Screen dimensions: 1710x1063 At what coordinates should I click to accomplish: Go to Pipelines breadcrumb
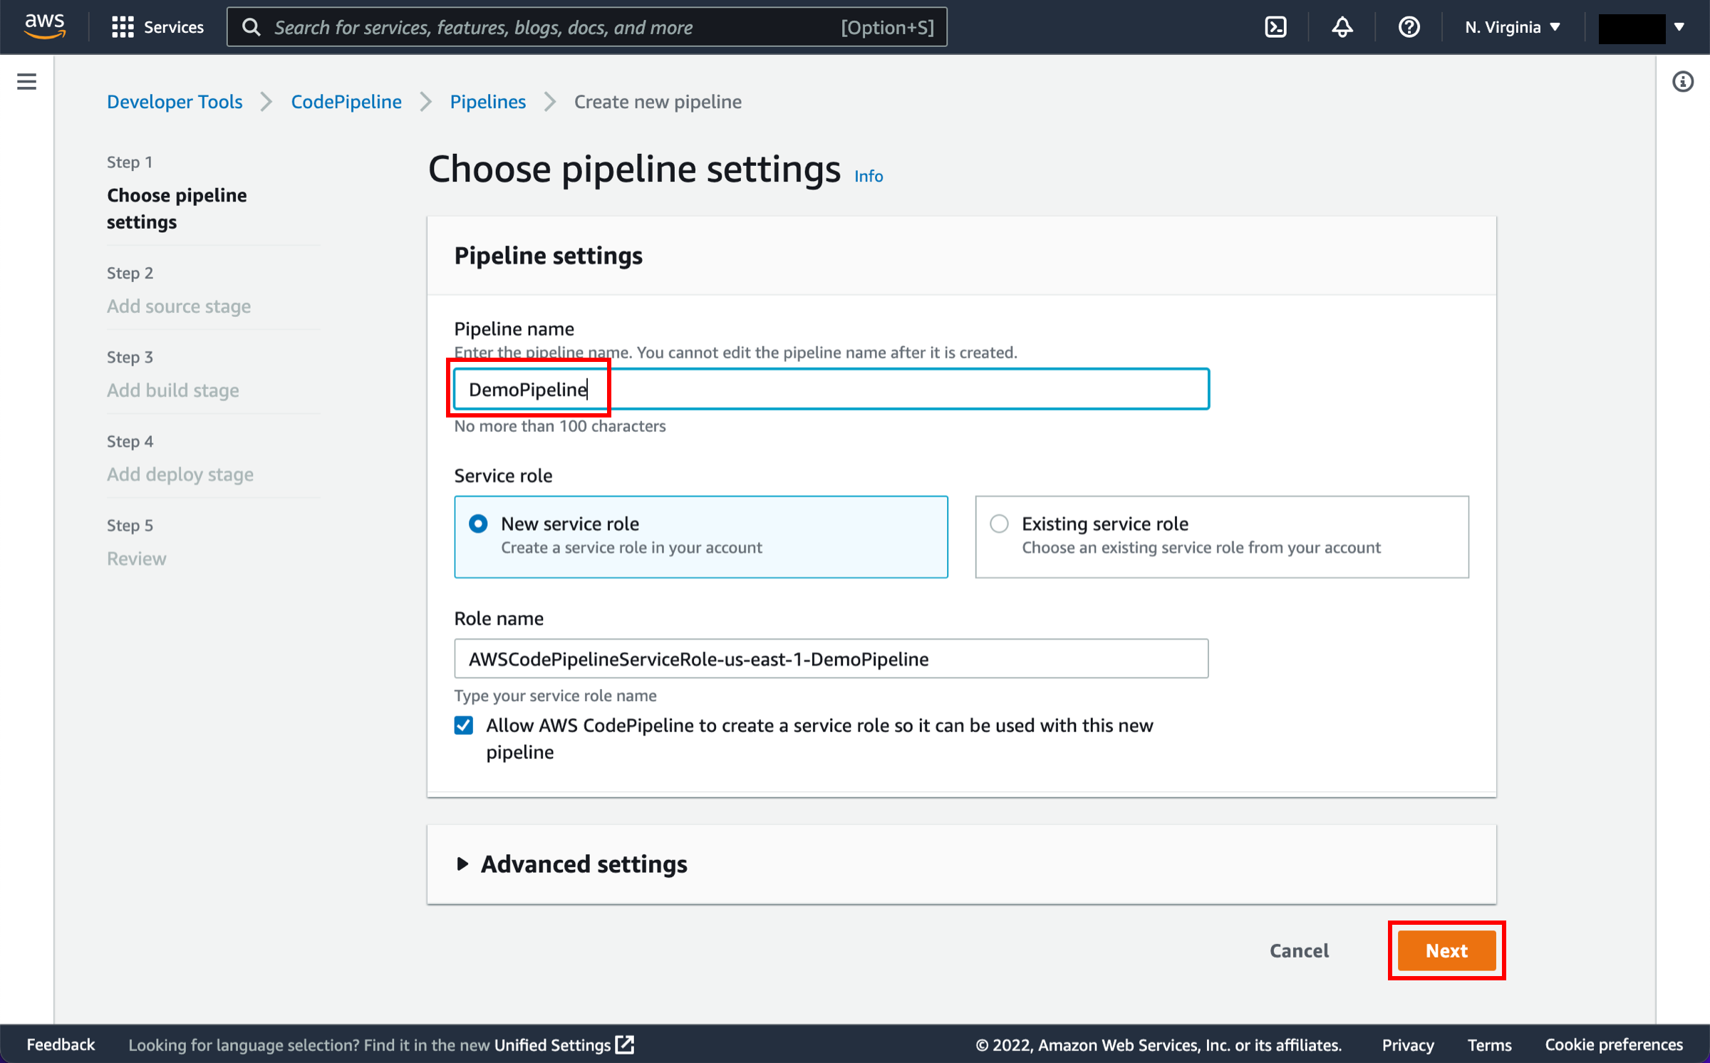[487, 101]
